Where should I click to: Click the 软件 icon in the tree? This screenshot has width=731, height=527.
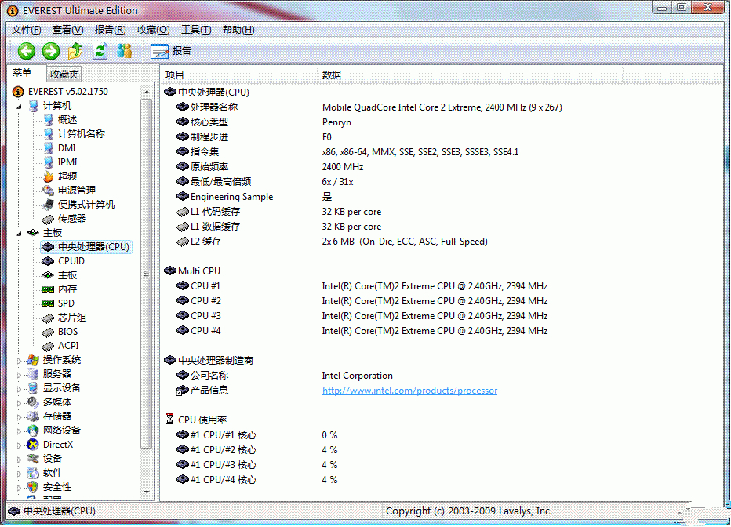[x=33, y=473]
